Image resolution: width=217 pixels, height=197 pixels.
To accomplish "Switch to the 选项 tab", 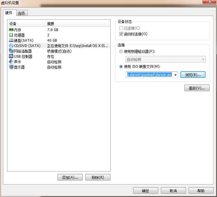I will pyautogui.click(x=22, y=13).
